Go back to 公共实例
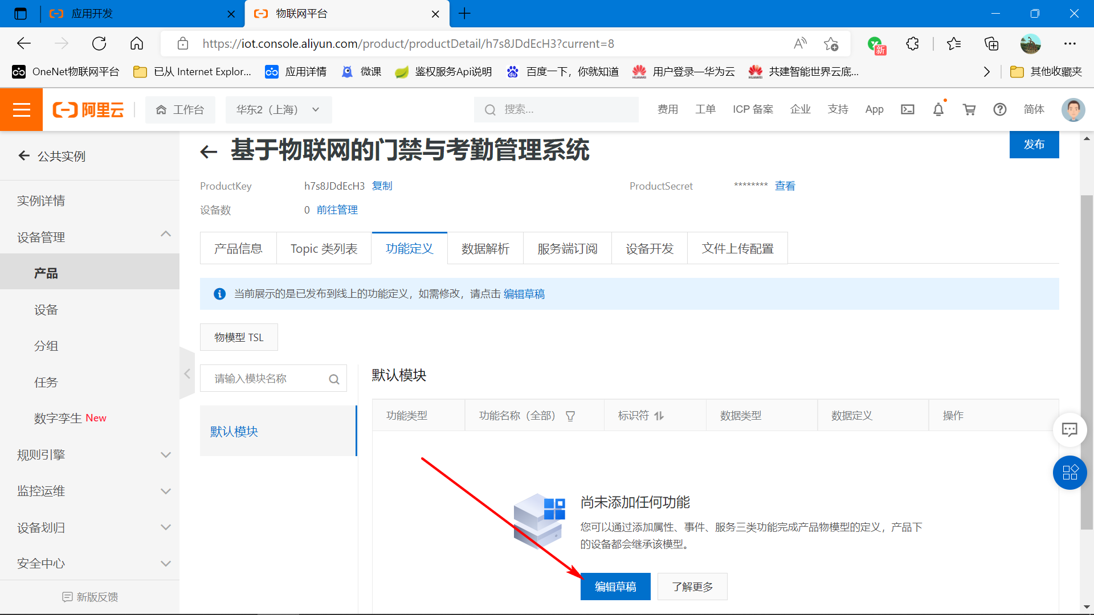1094x615 pixels. point(52,157)
